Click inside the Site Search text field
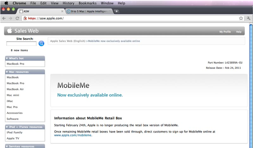This screenshot has width=253, height=148. 21,44
